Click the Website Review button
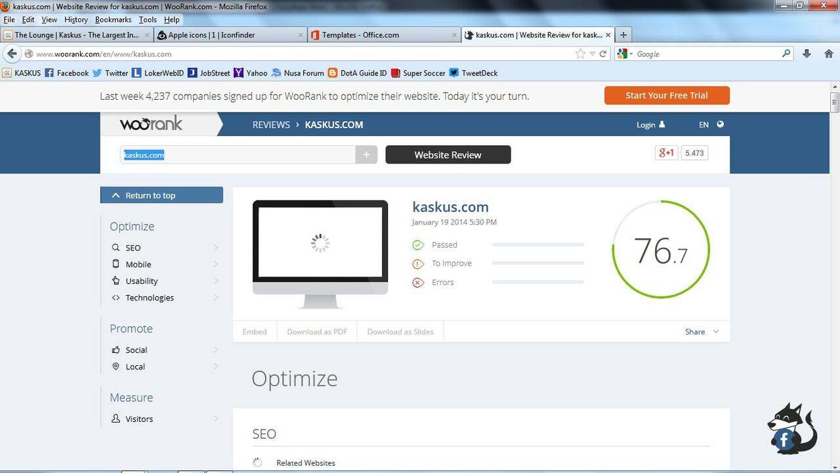Screen dimensions: 840x473 (448, 155)
